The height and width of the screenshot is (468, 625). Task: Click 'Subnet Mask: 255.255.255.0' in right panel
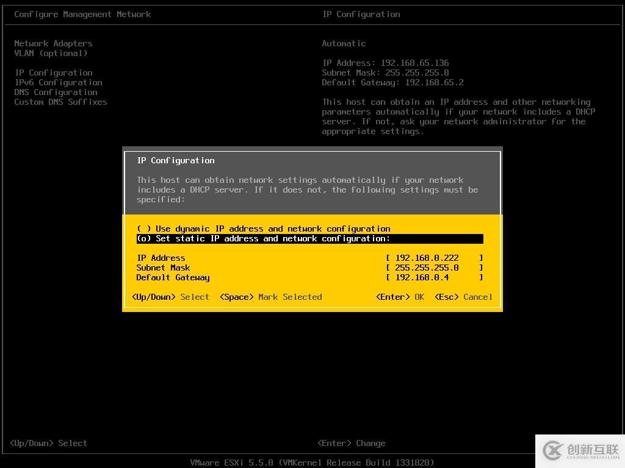[x=386, y=73]
